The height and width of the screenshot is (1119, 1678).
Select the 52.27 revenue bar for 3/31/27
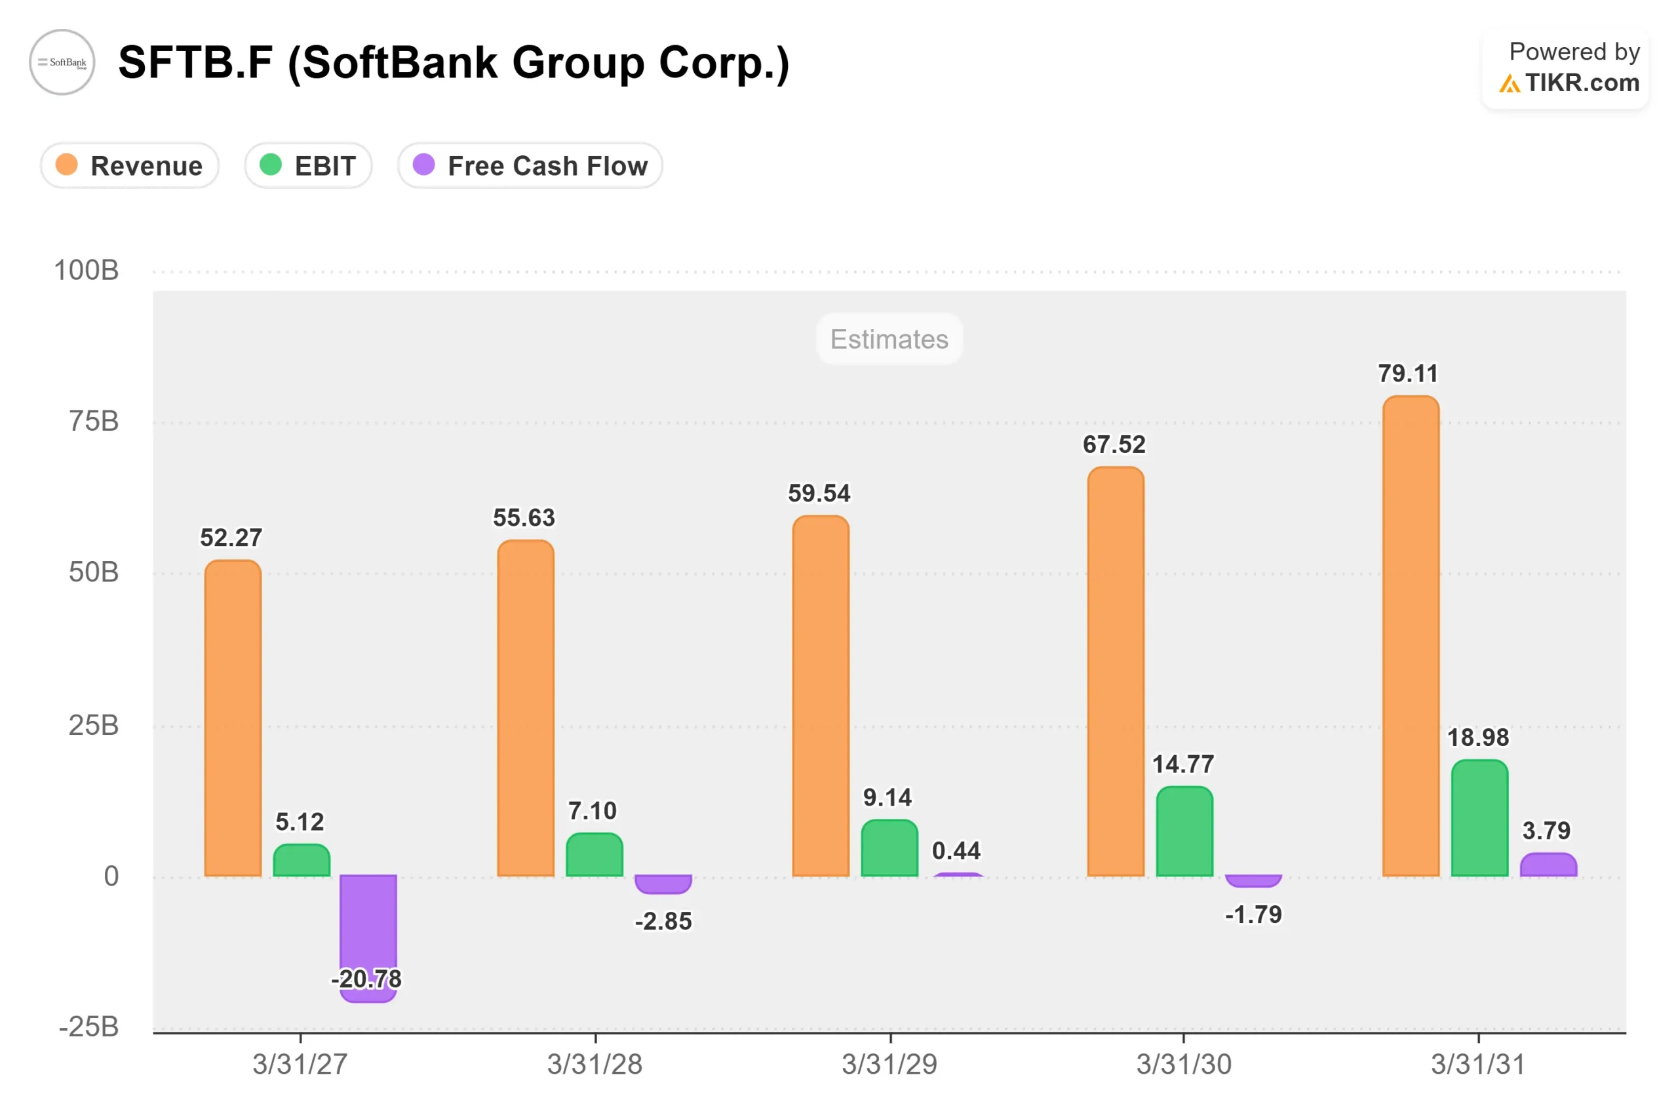click(x=233, y=718)
